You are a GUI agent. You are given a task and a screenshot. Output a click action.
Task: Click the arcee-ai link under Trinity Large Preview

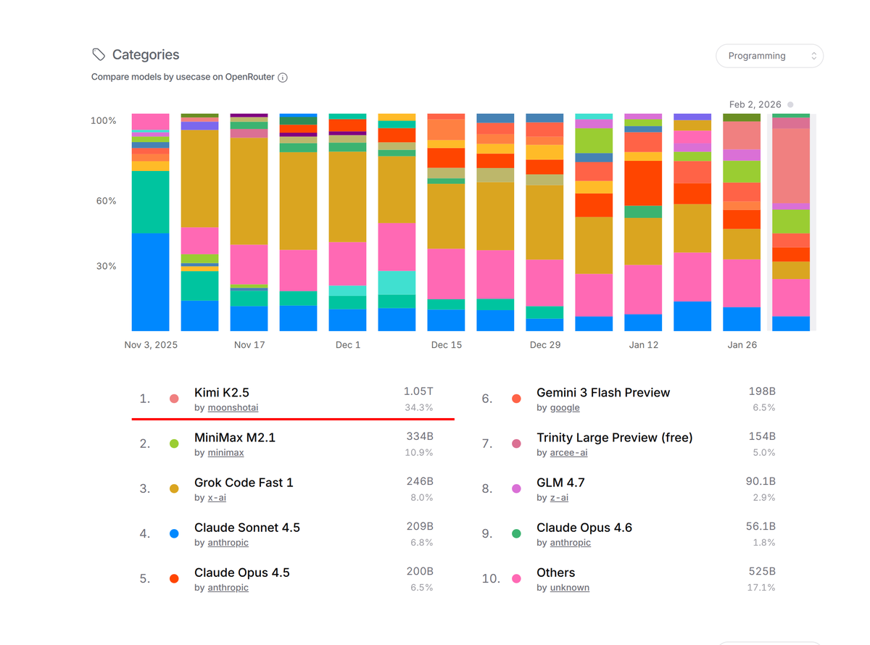568,452
